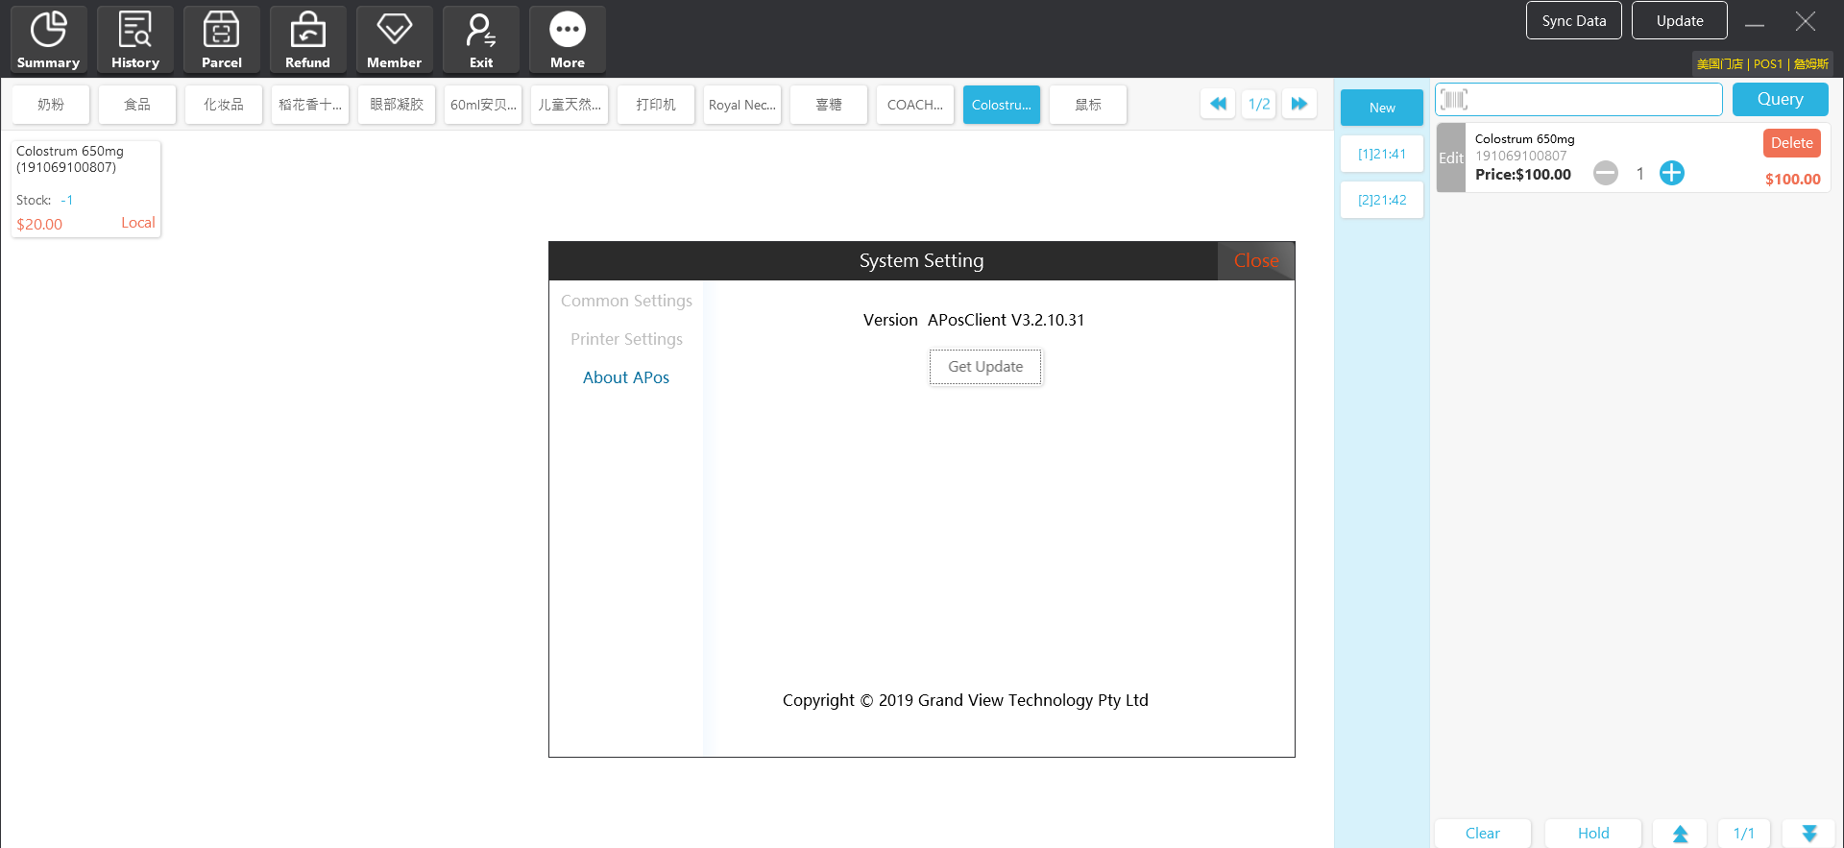The image size is (1844, 848).
Task: Go to previous category page arrow
Action: [x=1218, y=104]
